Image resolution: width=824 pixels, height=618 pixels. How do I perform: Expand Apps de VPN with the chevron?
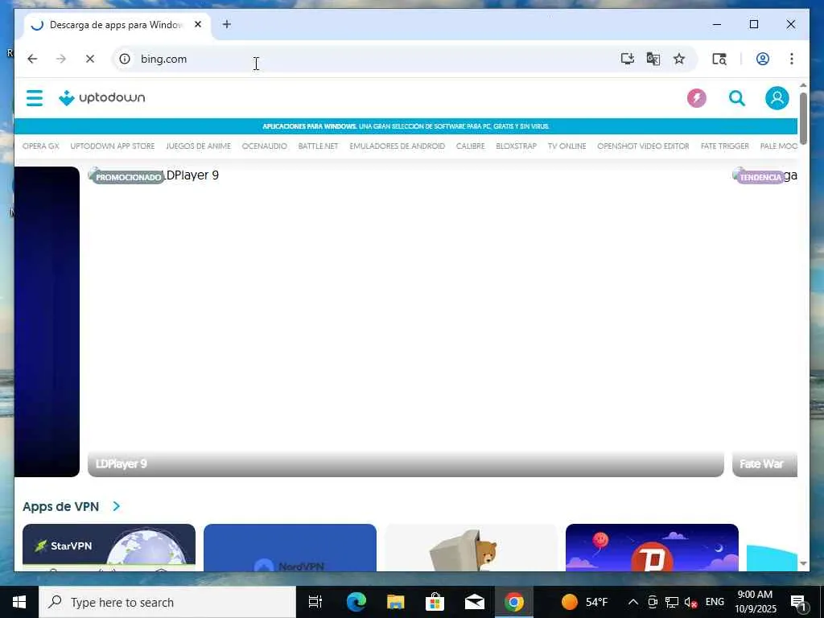116,506
